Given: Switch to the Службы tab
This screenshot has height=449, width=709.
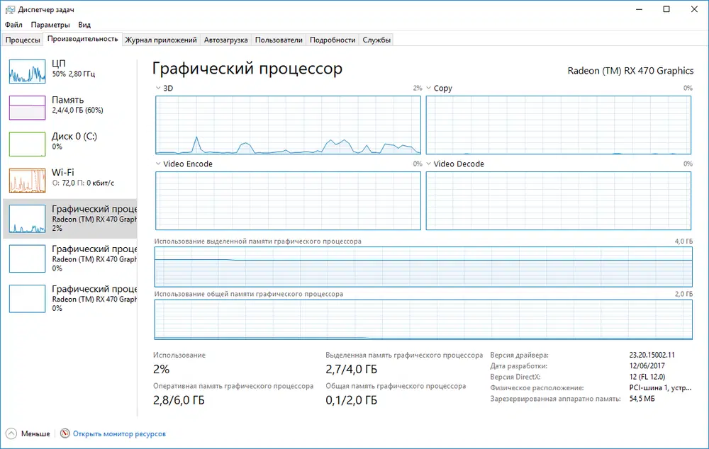Looking at the screenshot, I should (376, 40).
